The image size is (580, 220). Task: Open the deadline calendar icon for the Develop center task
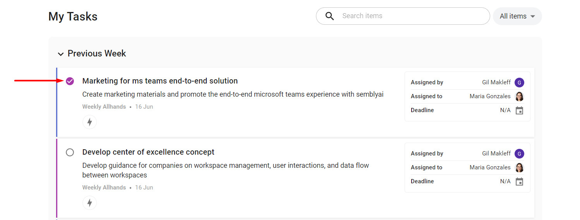[x=519, y=182]
